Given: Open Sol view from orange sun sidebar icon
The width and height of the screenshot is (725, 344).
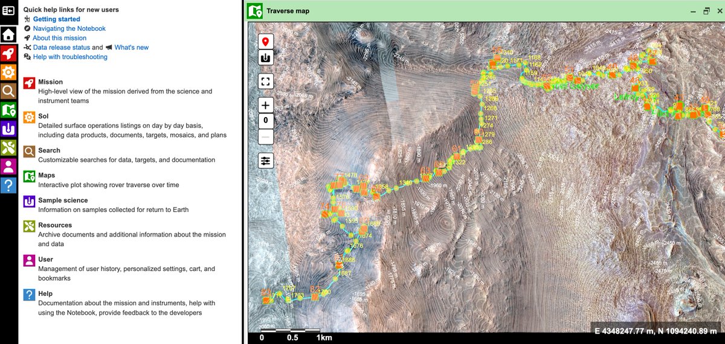Looking at the screenshot, I should [8, 72].
